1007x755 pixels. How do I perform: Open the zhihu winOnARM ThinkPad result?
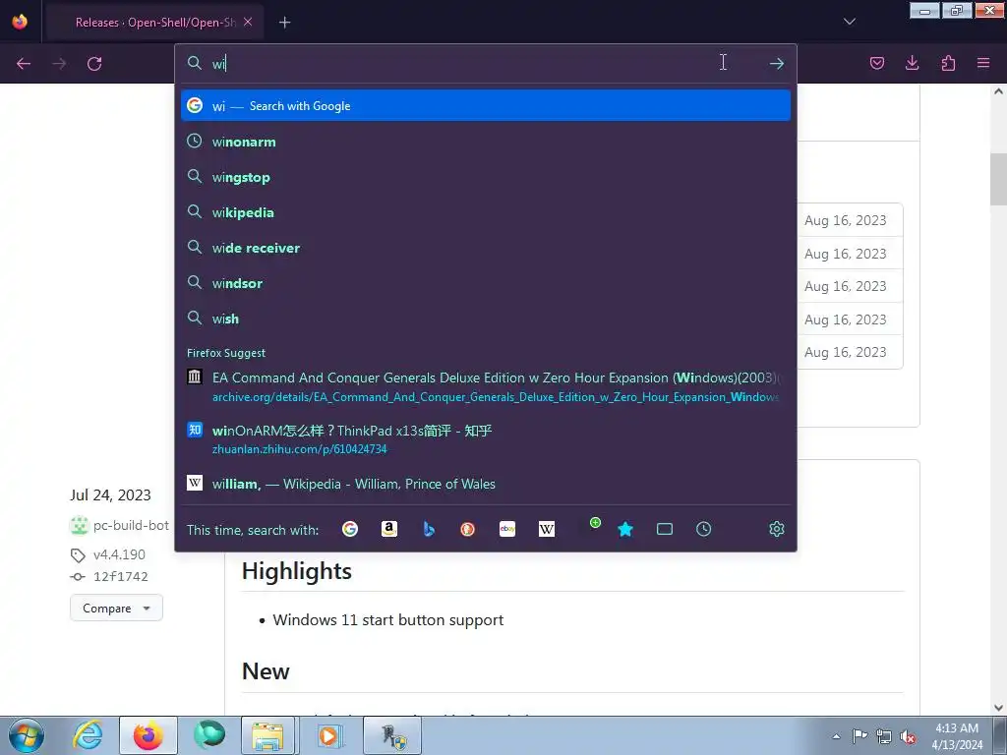click(486, 439)
